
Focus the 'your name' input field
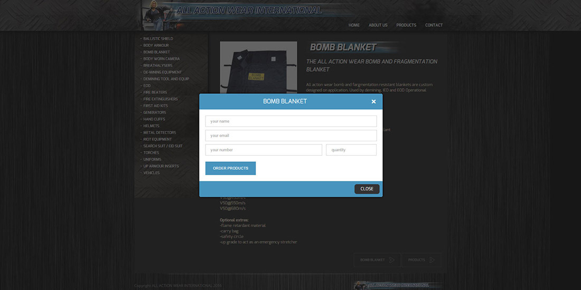[291, 121]
